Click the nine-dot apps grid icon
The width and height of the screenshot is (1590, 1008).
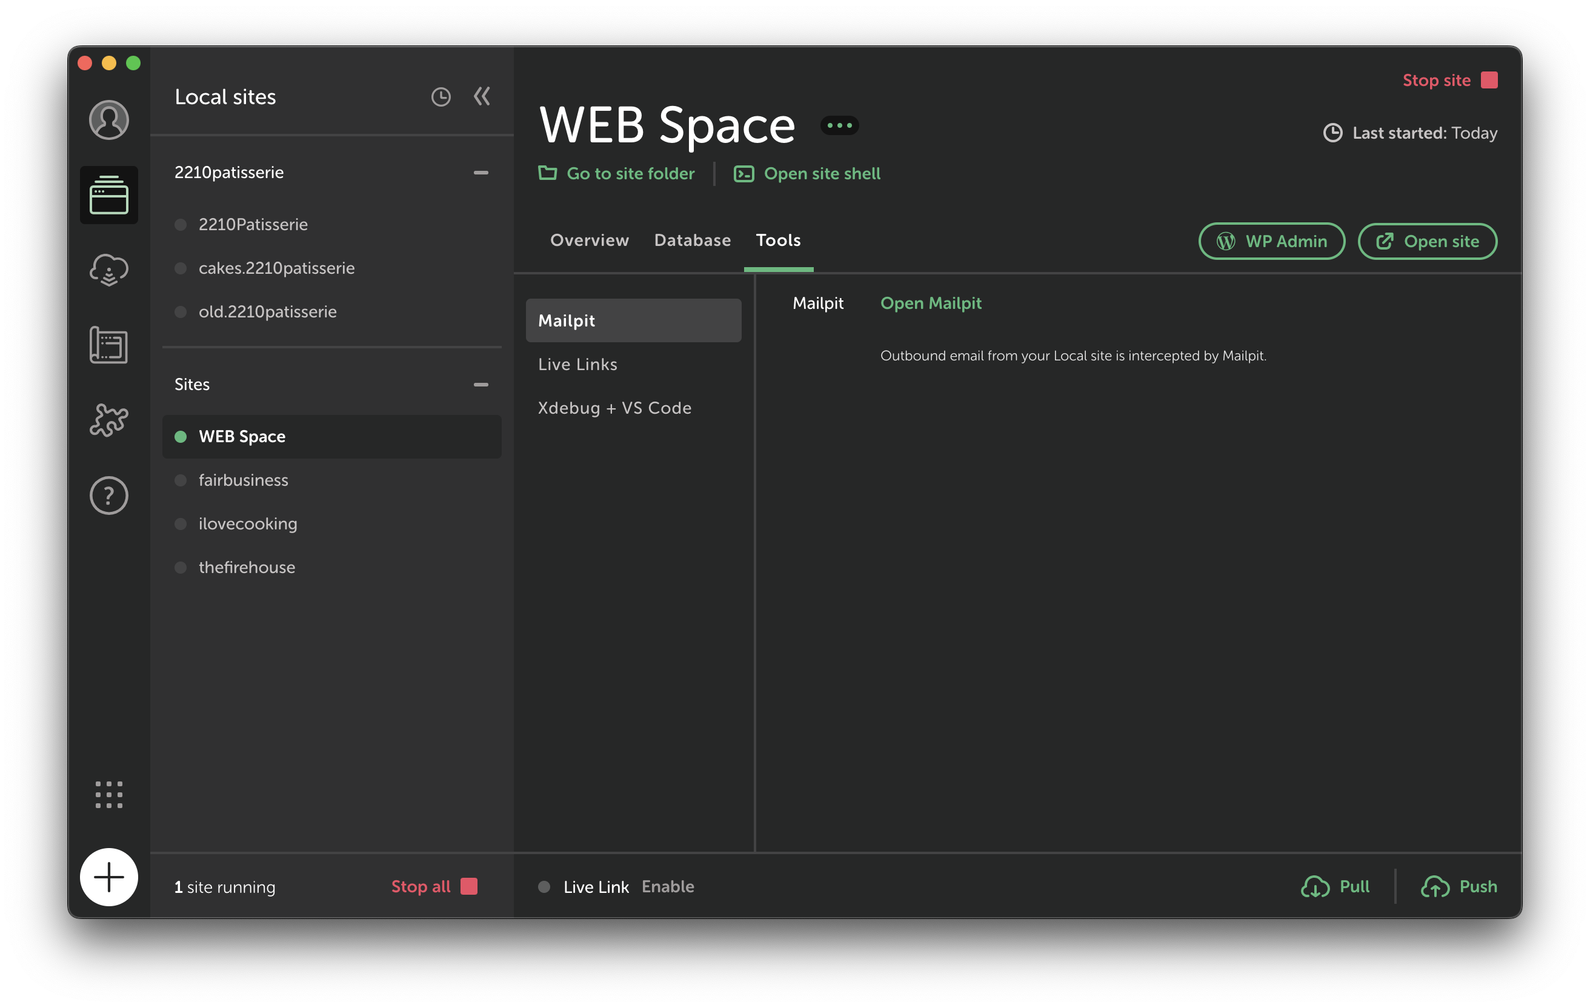[109, 795]
